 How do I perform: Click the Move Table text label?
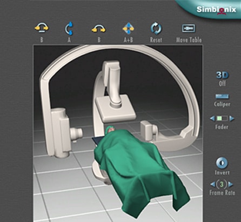click(189, 40)
